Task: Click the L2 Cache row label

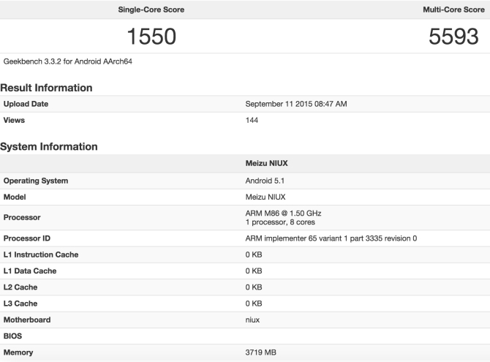Action: click(20, 287)
